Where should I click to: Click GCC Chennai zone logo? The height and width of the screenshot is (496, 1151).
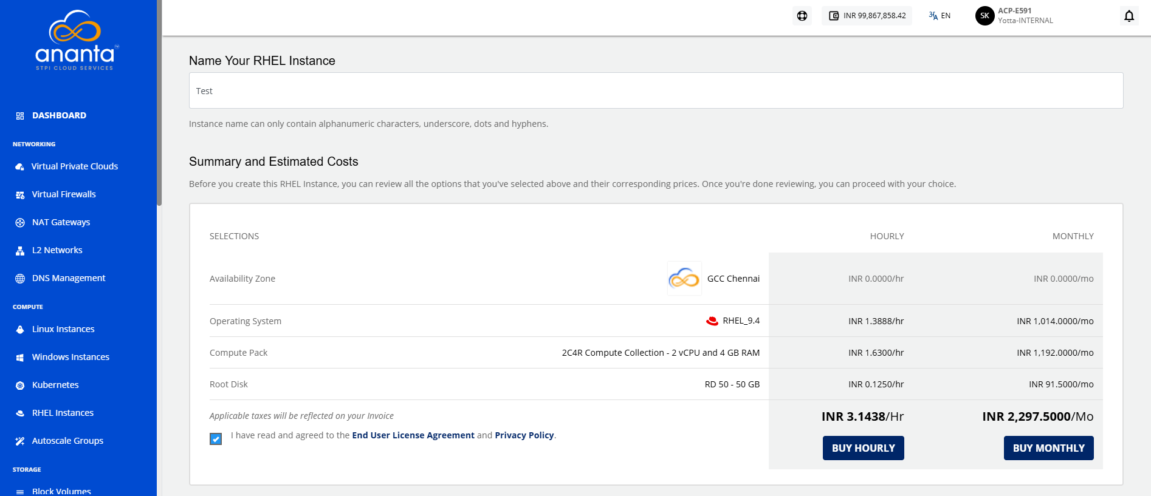point(684,278)
